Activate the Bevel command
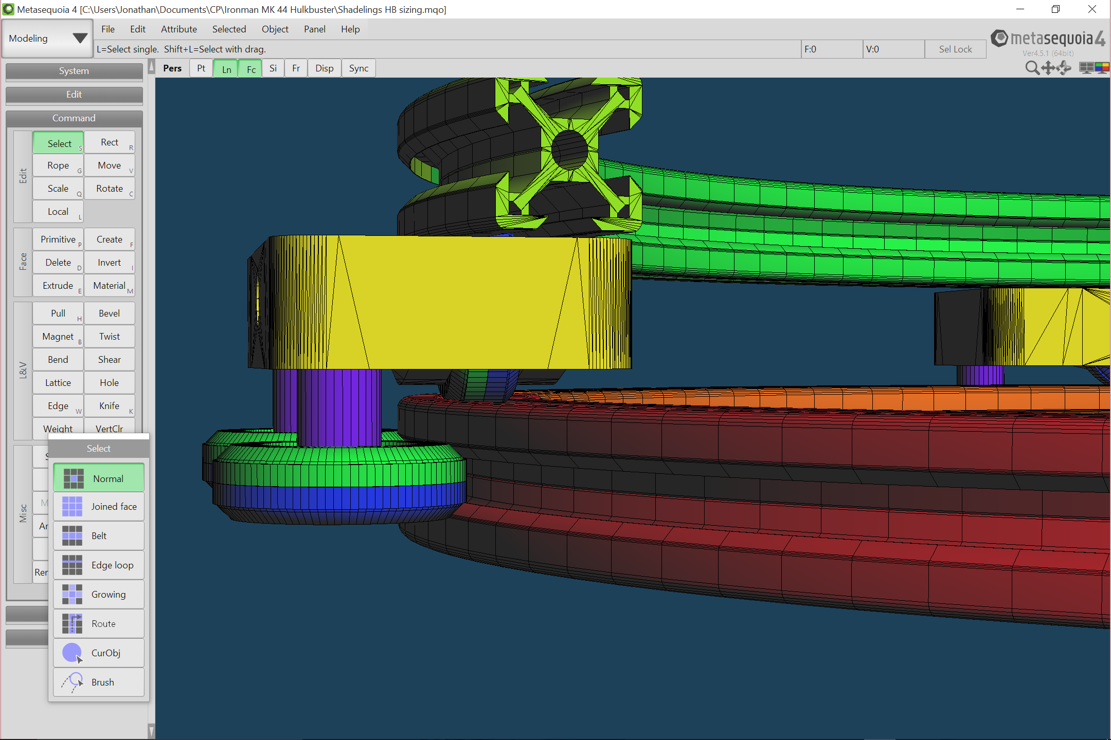1111x740 pixels. click(x=110, y=313)
